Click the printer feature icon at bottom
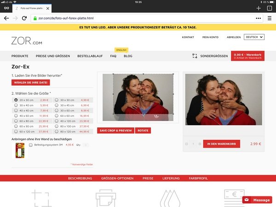 coord(106,198)
